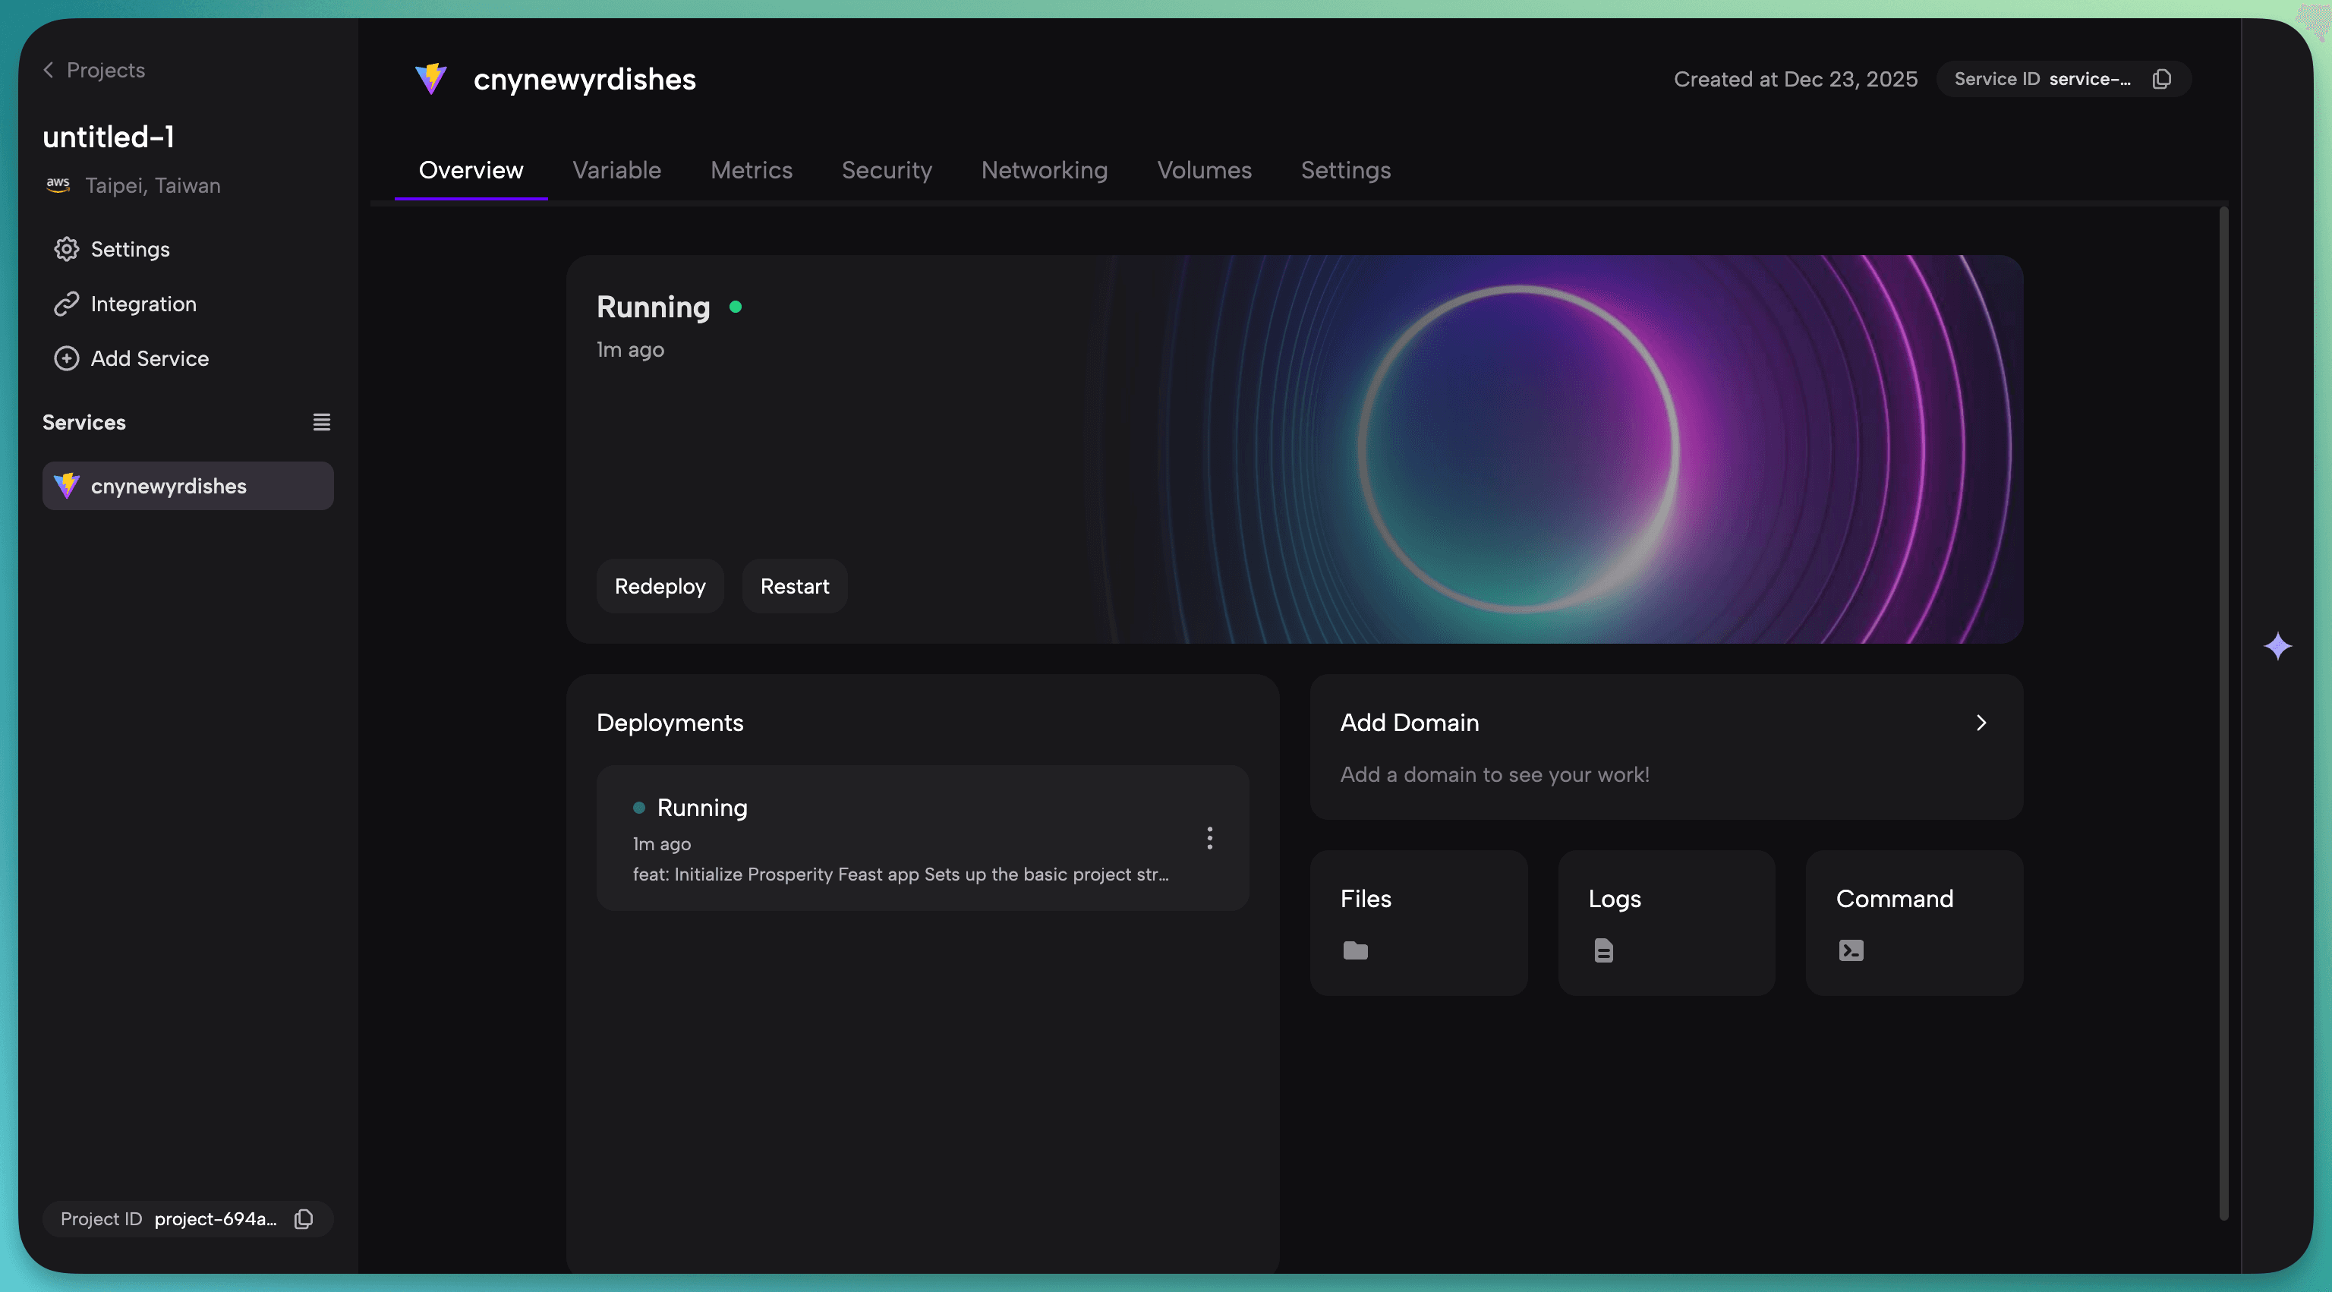Image resolution: width=2332 pixels, height=1292 pixels.
Task: Open project Settings gear in sidebar
Action: click(x=66, y=249)
